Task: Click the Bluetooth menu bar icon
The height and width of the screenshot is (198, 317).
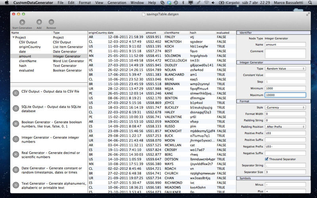Action: (x=183, y=3)
